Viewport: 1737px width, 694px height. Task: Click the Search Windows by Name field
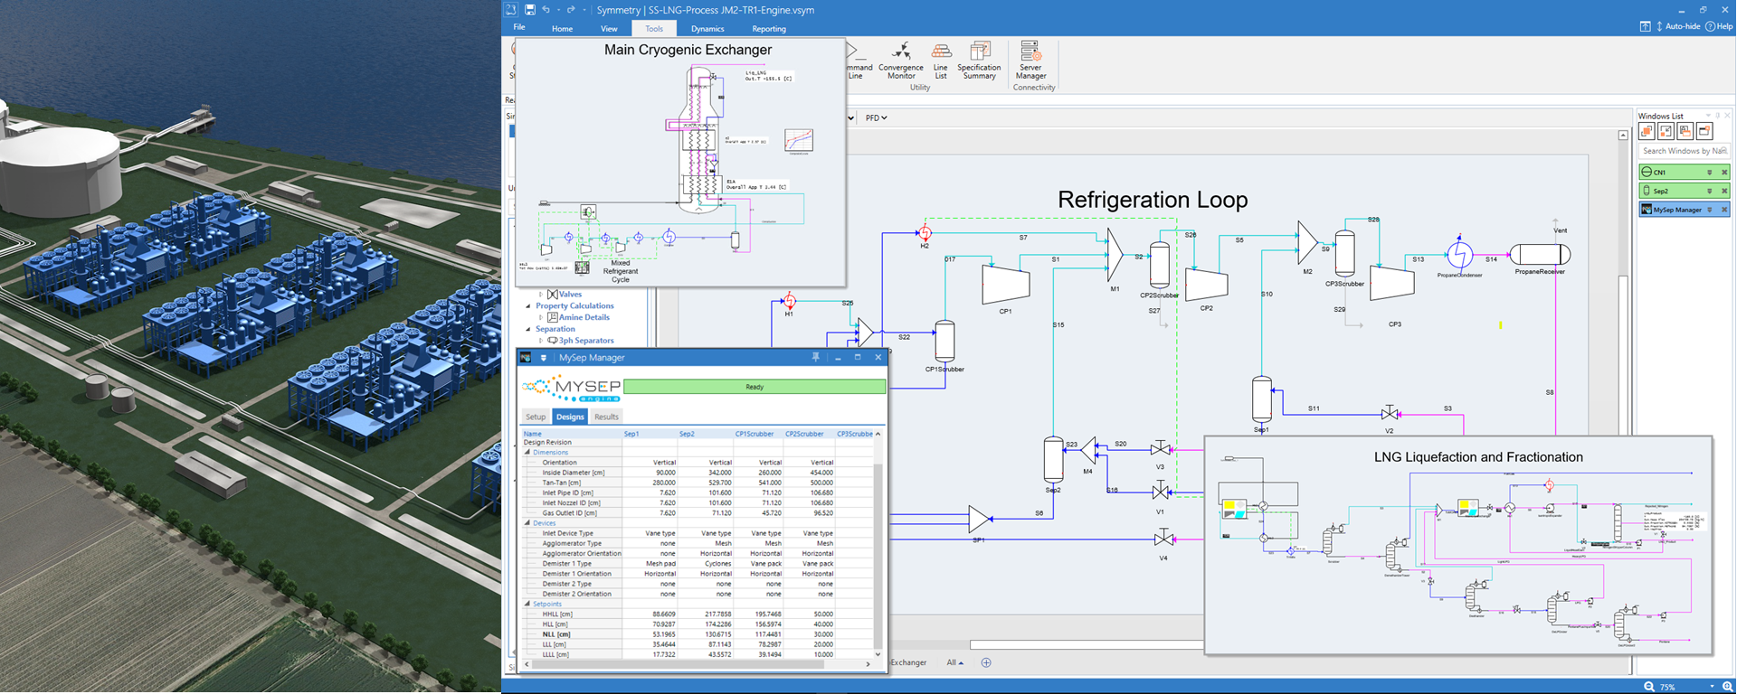click(1684, 151)
